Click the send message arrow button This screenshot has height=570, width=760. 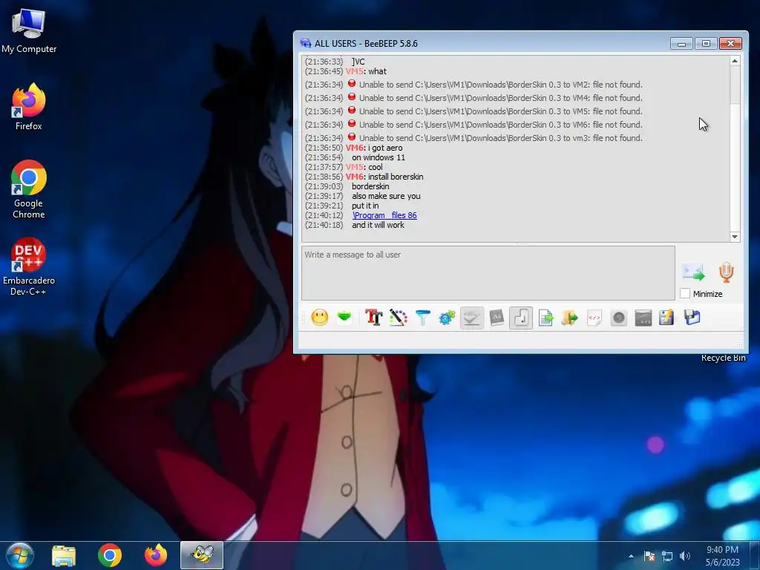coord(694,272)
